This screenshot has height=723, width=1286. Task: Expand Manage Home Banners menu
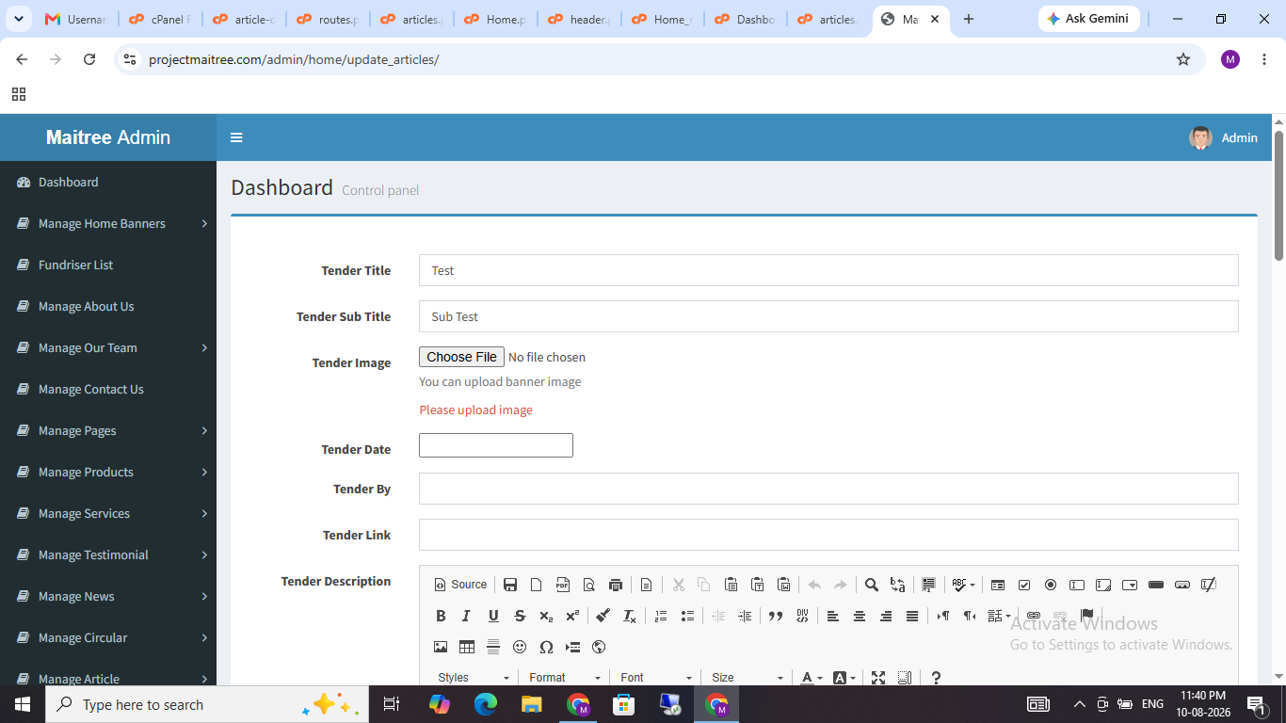click(108, 223)
